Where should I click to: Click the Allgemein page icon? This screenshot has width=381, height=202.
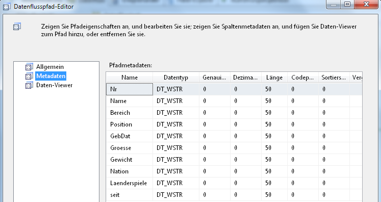click(x=29, y=67)
